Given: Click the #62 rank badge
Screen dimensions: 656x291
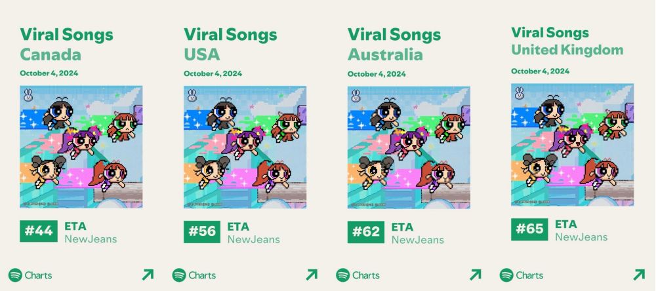Looking at the screenshot, I should tap(365, 231).
